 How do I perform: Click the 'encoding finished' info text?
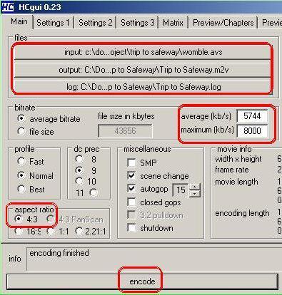[59, 253]
